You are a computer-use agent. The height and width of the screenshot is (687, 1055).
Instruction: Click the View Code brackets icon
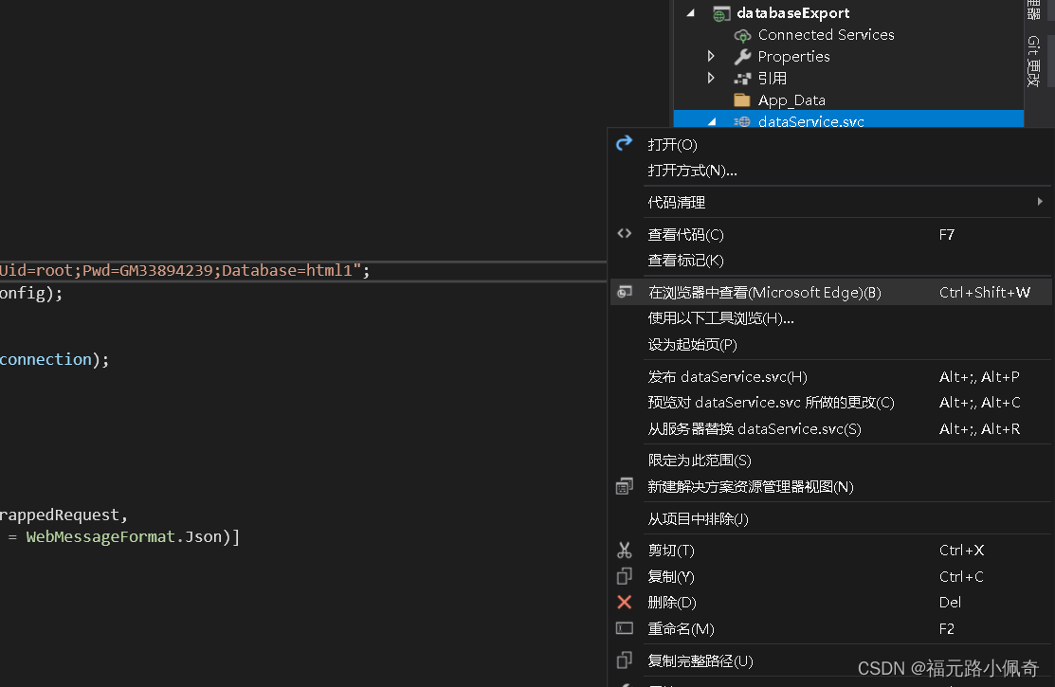click(x=624, y=234)
